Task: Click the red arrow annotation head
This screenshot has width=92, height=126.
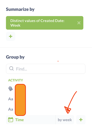Action: coord(68,110)
